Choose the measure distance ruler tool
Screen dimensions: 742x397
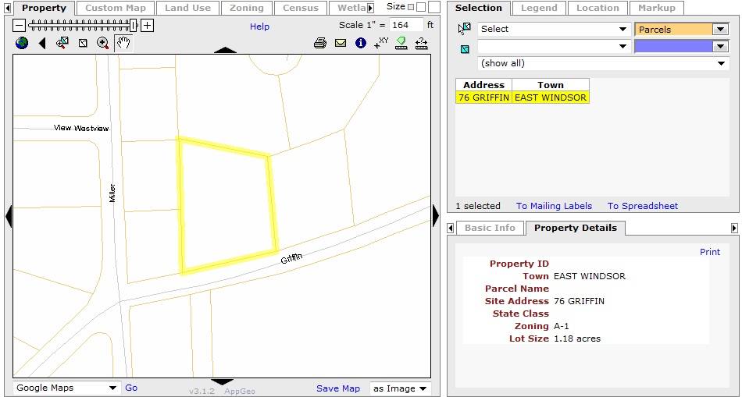(422, 44)
